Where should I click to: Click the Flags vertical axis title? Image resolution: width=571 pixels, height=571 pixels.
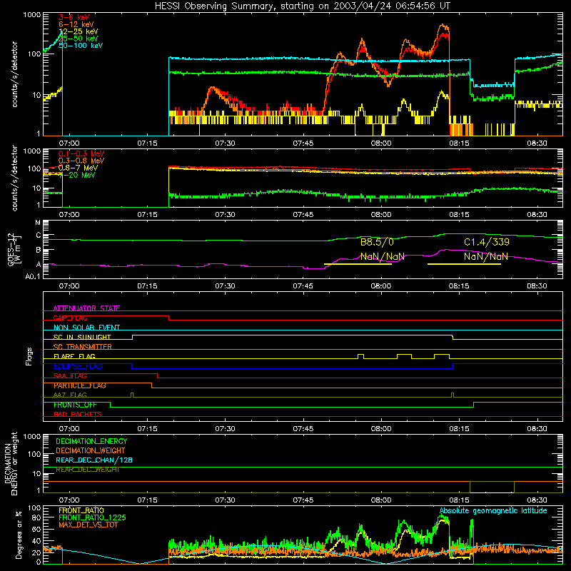[29, 357]
